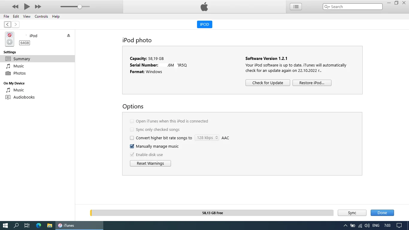Click Restore iPod button

point(312,83)
